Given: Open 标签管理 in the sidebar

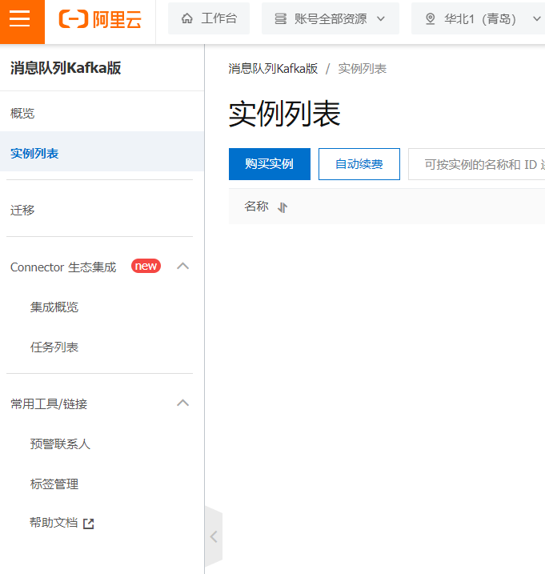Looking at the screenshot, I should (54, 484).
